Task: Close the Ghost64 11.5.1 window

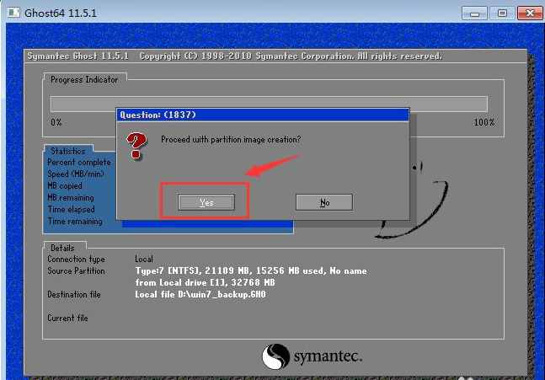Action: pyautogui.click(x=530, y=13)
